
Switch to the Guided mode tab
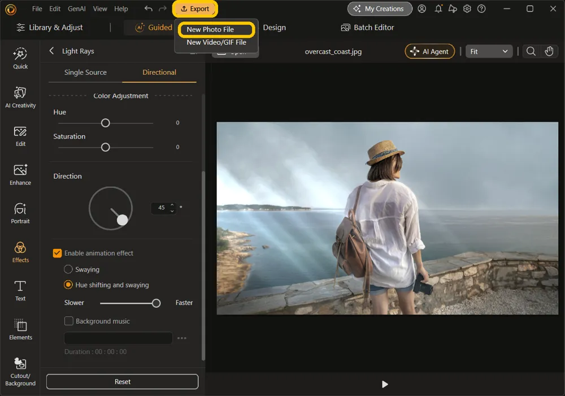(x=154, y=27)
